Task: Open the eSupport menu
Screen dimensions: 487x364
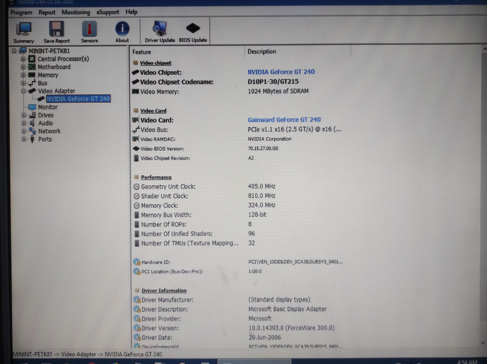Action: (x=107, y=12)
